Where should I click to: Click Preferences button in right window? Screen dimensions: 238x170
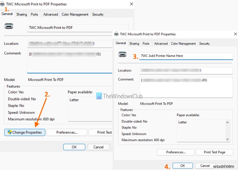point(176,152)
